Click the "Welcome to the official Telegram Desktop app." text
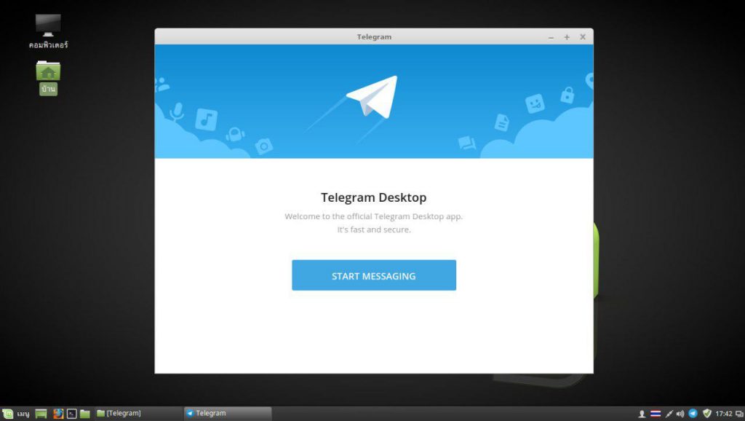Image resolution: width=745 pixels, height=421 pixels. (x=374, y=216)
